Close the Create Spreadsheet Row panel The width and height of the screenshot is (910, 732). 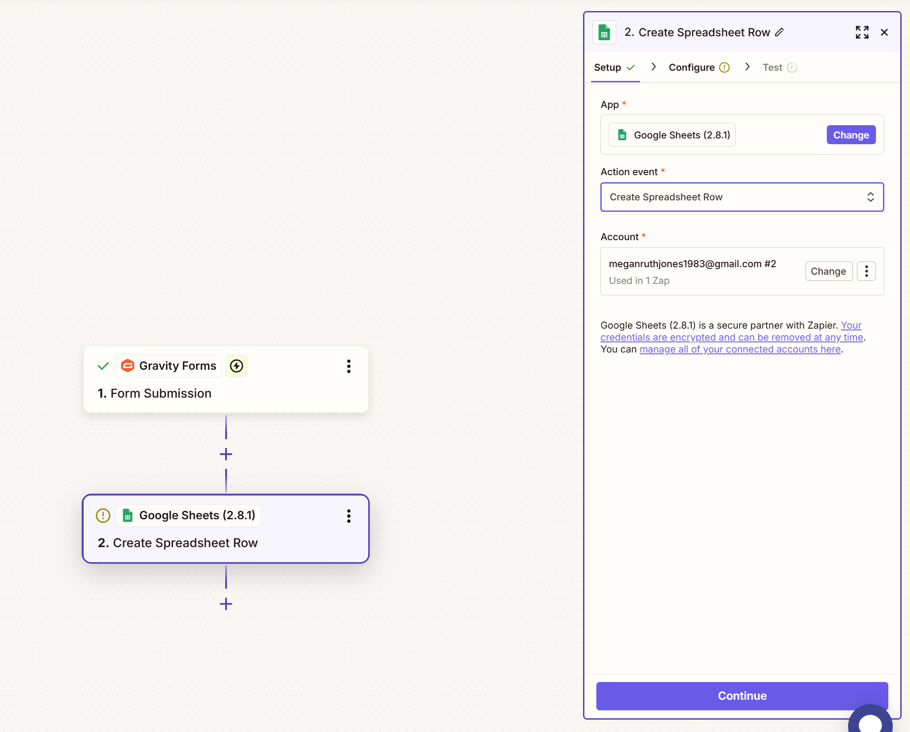point(884,32)
